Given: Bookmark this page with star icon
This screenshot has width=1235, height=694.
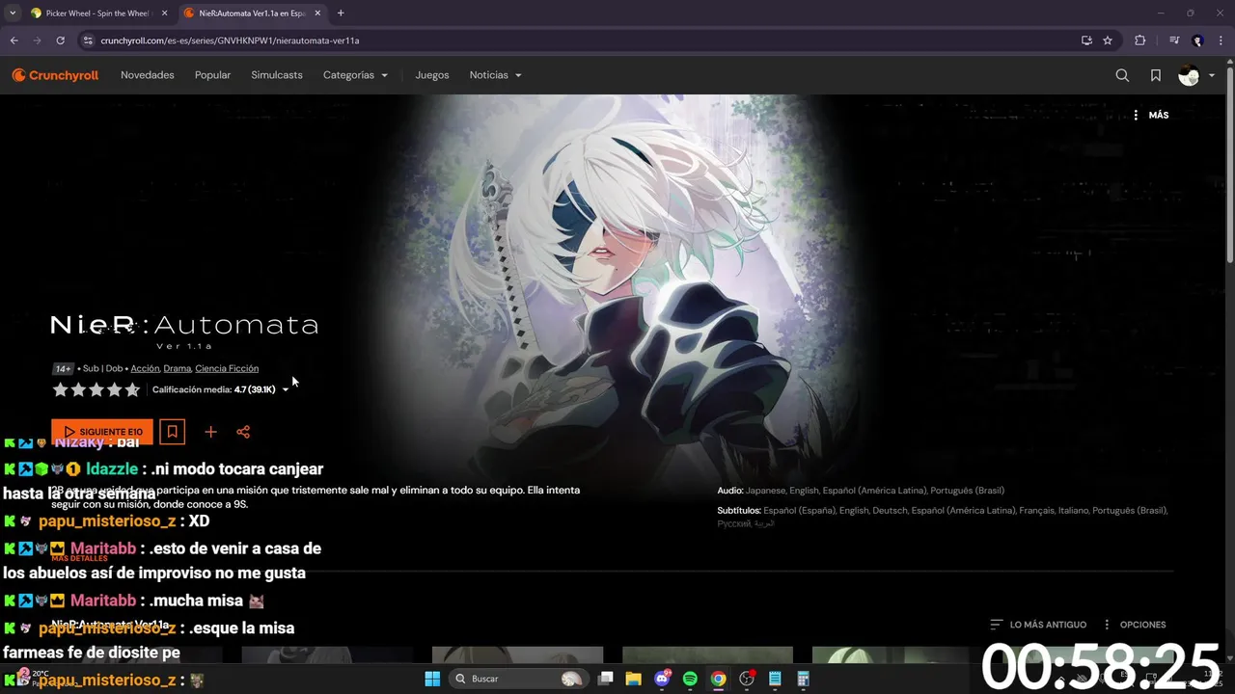Looking at the screenshot, I should 1108,40.
